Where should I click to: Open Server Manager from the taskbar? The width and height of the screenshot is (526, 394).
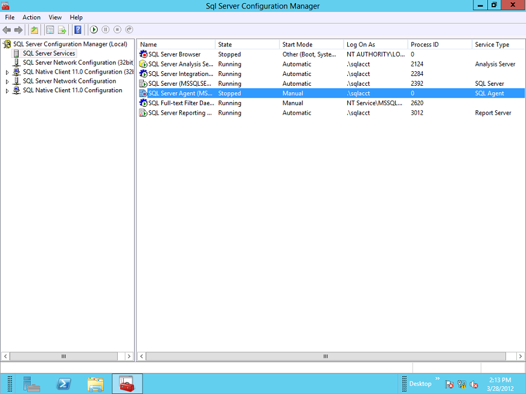(x=31, y=384)
